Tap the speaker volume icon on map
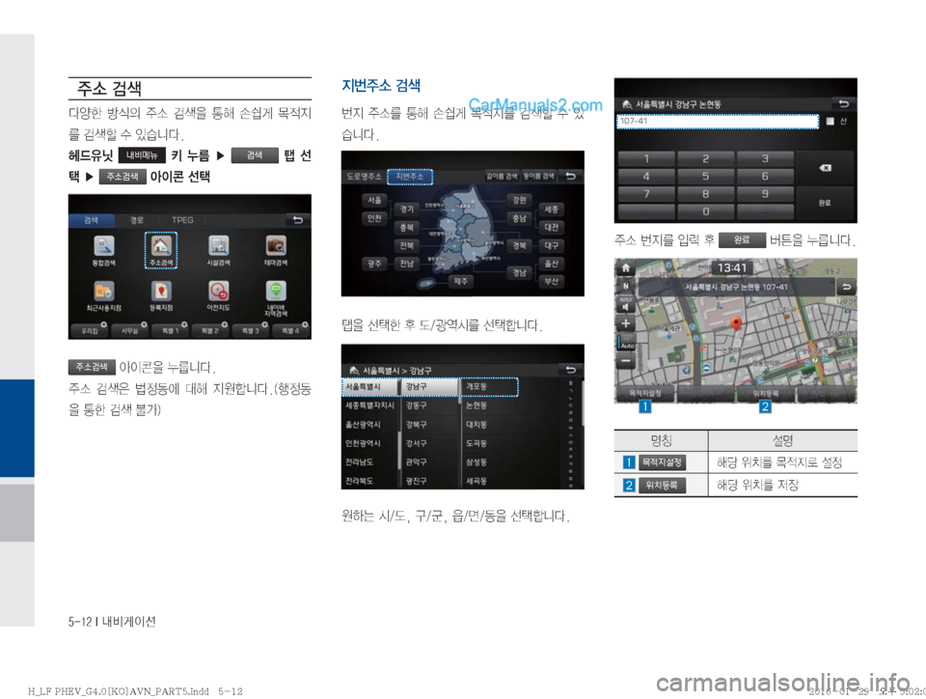This screenshot has height=699, width=926. pyautogui.click(x=625, y=305)
